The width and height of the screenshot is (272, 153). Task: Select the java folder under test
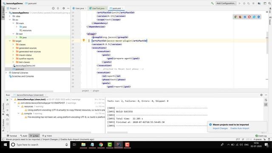[23, 37]
